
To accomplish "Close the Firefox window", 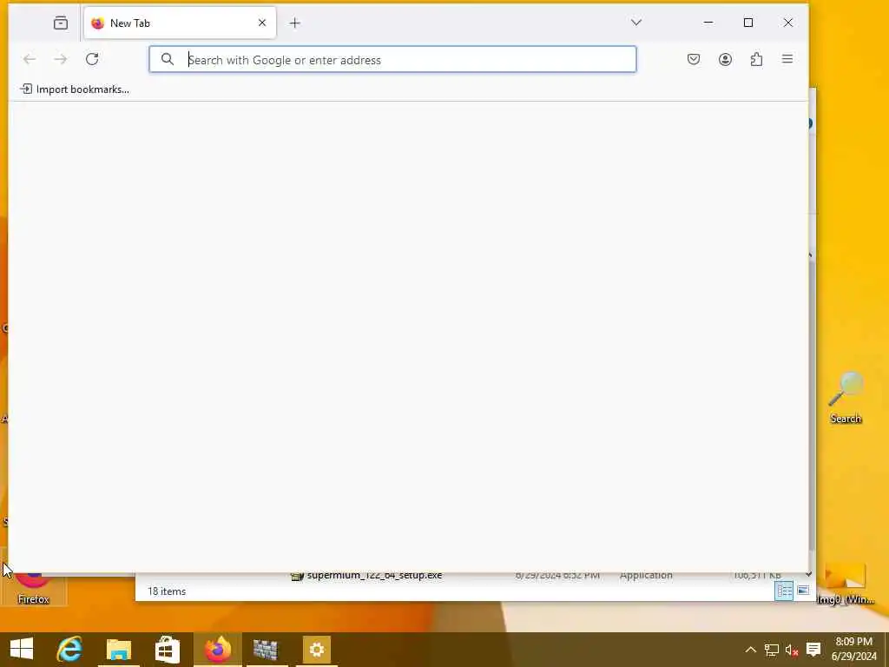I will pyautogui.click(x=788, y=23).
